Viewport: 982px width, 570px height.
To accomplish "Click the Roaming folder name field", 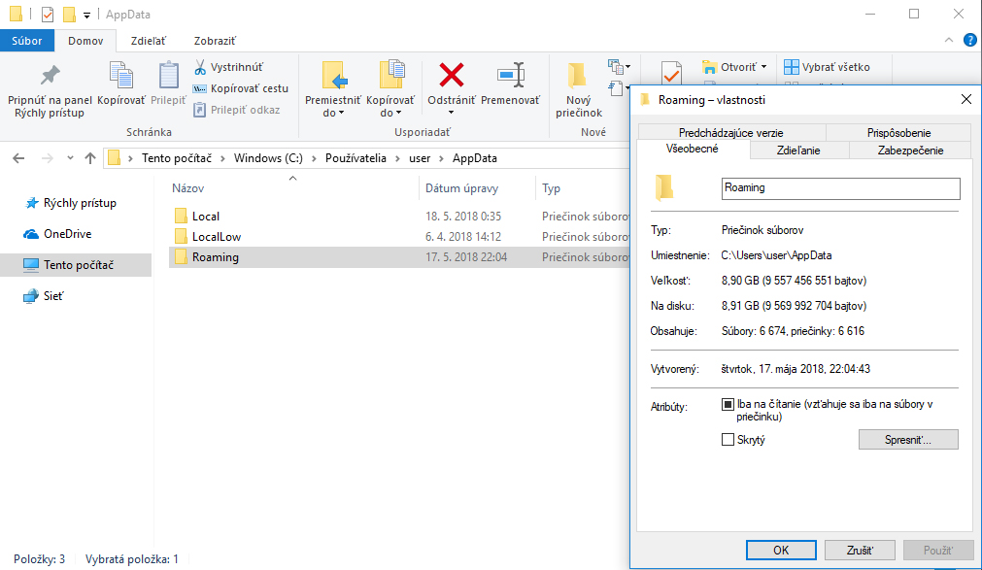I will tap(840, 188).
